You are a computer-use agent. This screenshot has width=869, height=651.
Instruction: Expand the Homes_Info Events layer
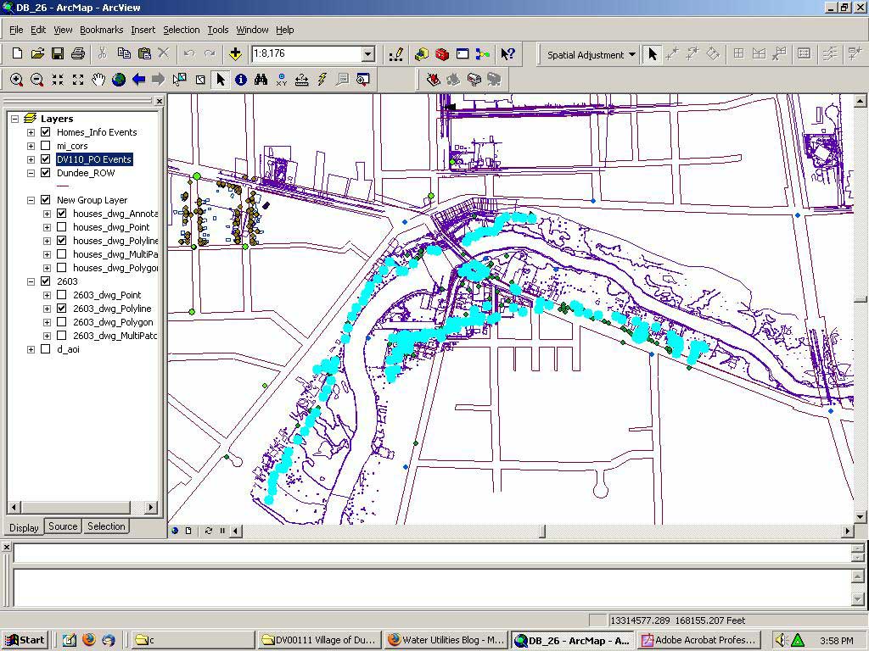point(31,132)
